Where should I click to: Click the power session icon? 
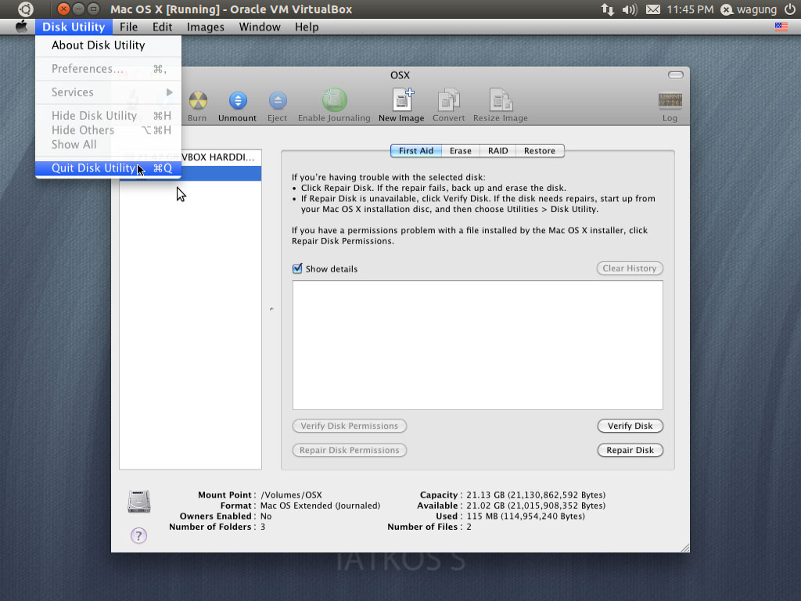click(790, 9)
